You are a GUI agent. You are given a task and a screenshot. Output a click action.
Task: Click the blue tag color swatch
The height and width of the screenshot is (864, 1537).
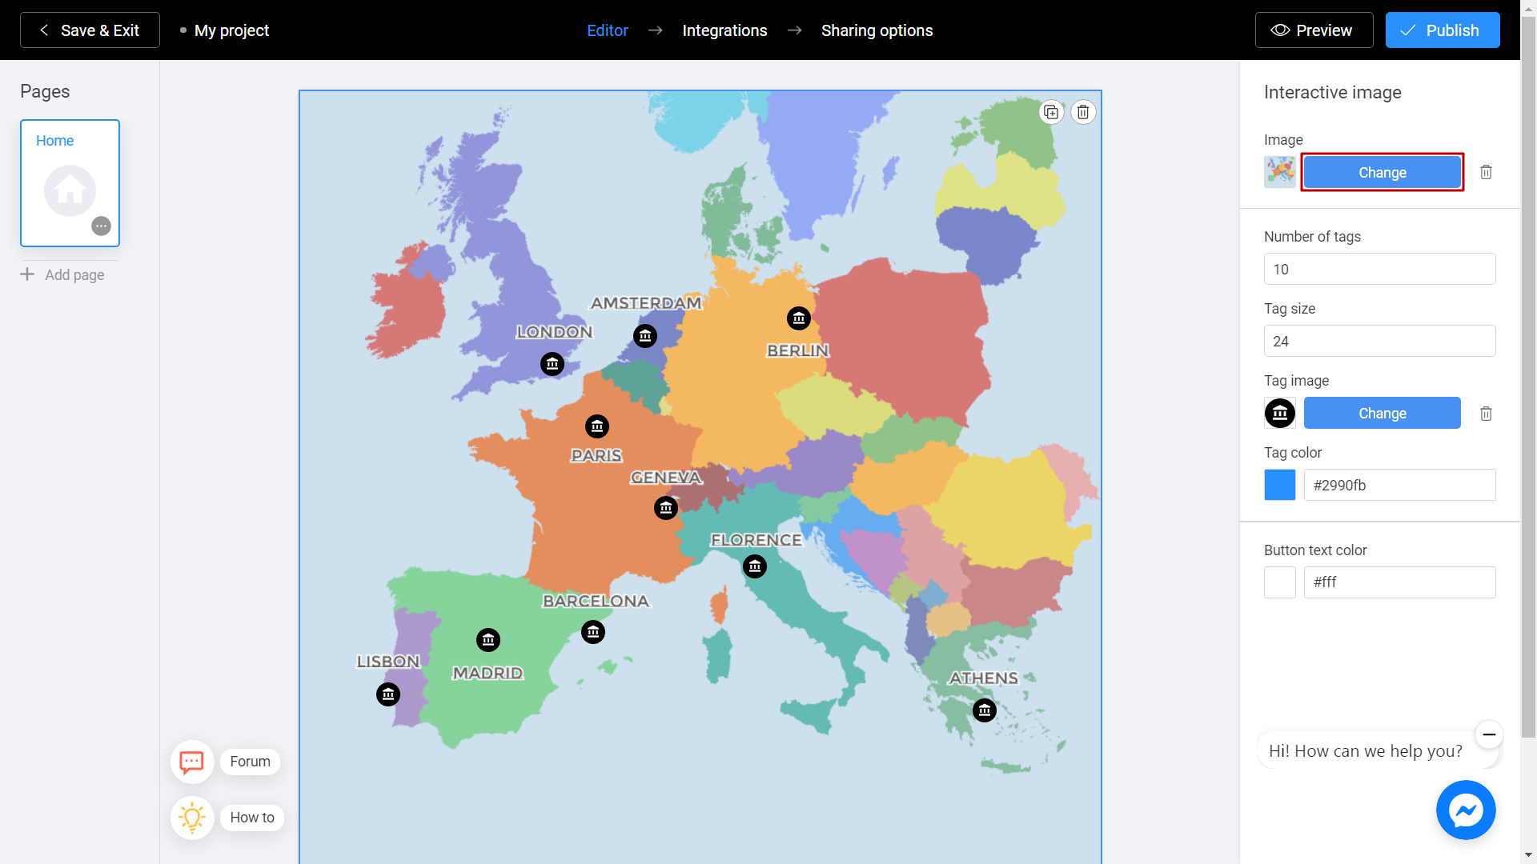[x=1279, y=484]
